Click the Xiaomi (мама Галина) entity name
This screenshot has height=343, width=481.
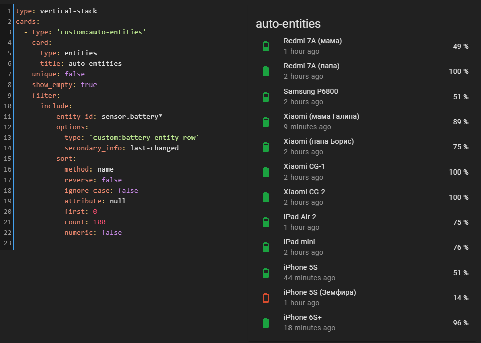(322, 116)
